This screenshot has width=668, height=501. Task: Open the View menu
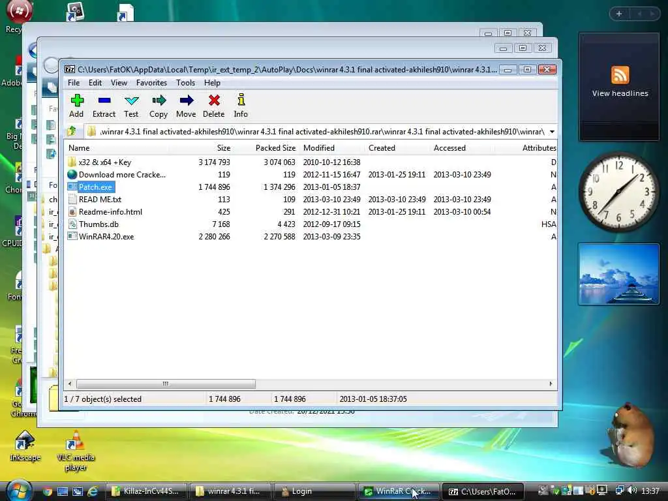tap(119, 83)
